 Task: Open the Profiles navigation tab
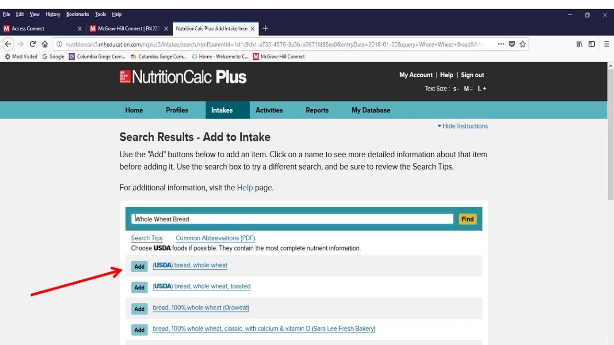point(177,110)
